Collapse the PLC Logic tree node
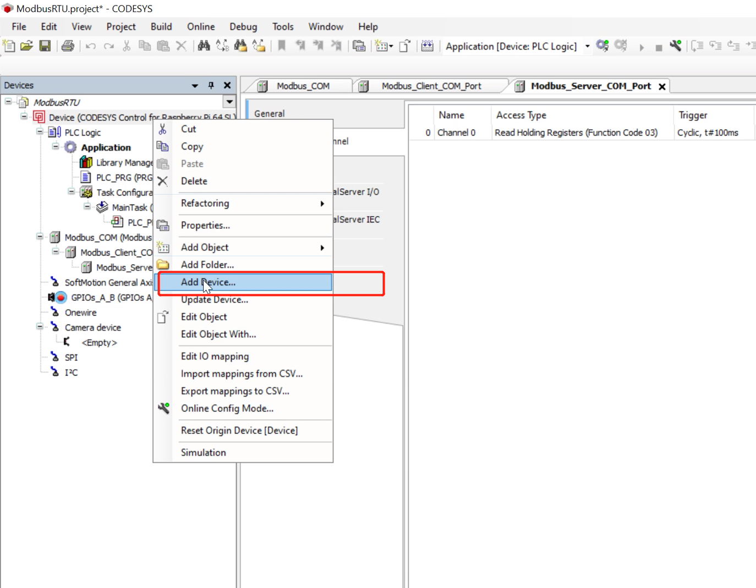The image size is (756, 588). tap(40, 131)
